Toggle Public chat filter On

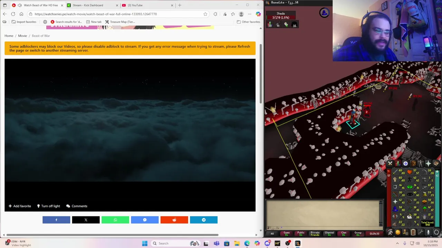pos(301,234)
